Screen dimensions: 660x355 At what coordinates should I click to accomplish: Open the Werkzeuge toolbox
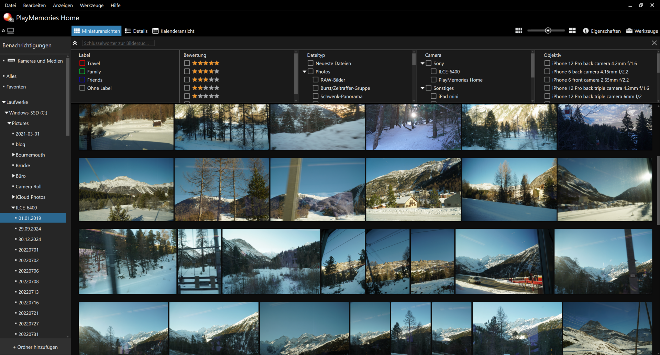tap(642, 31)
